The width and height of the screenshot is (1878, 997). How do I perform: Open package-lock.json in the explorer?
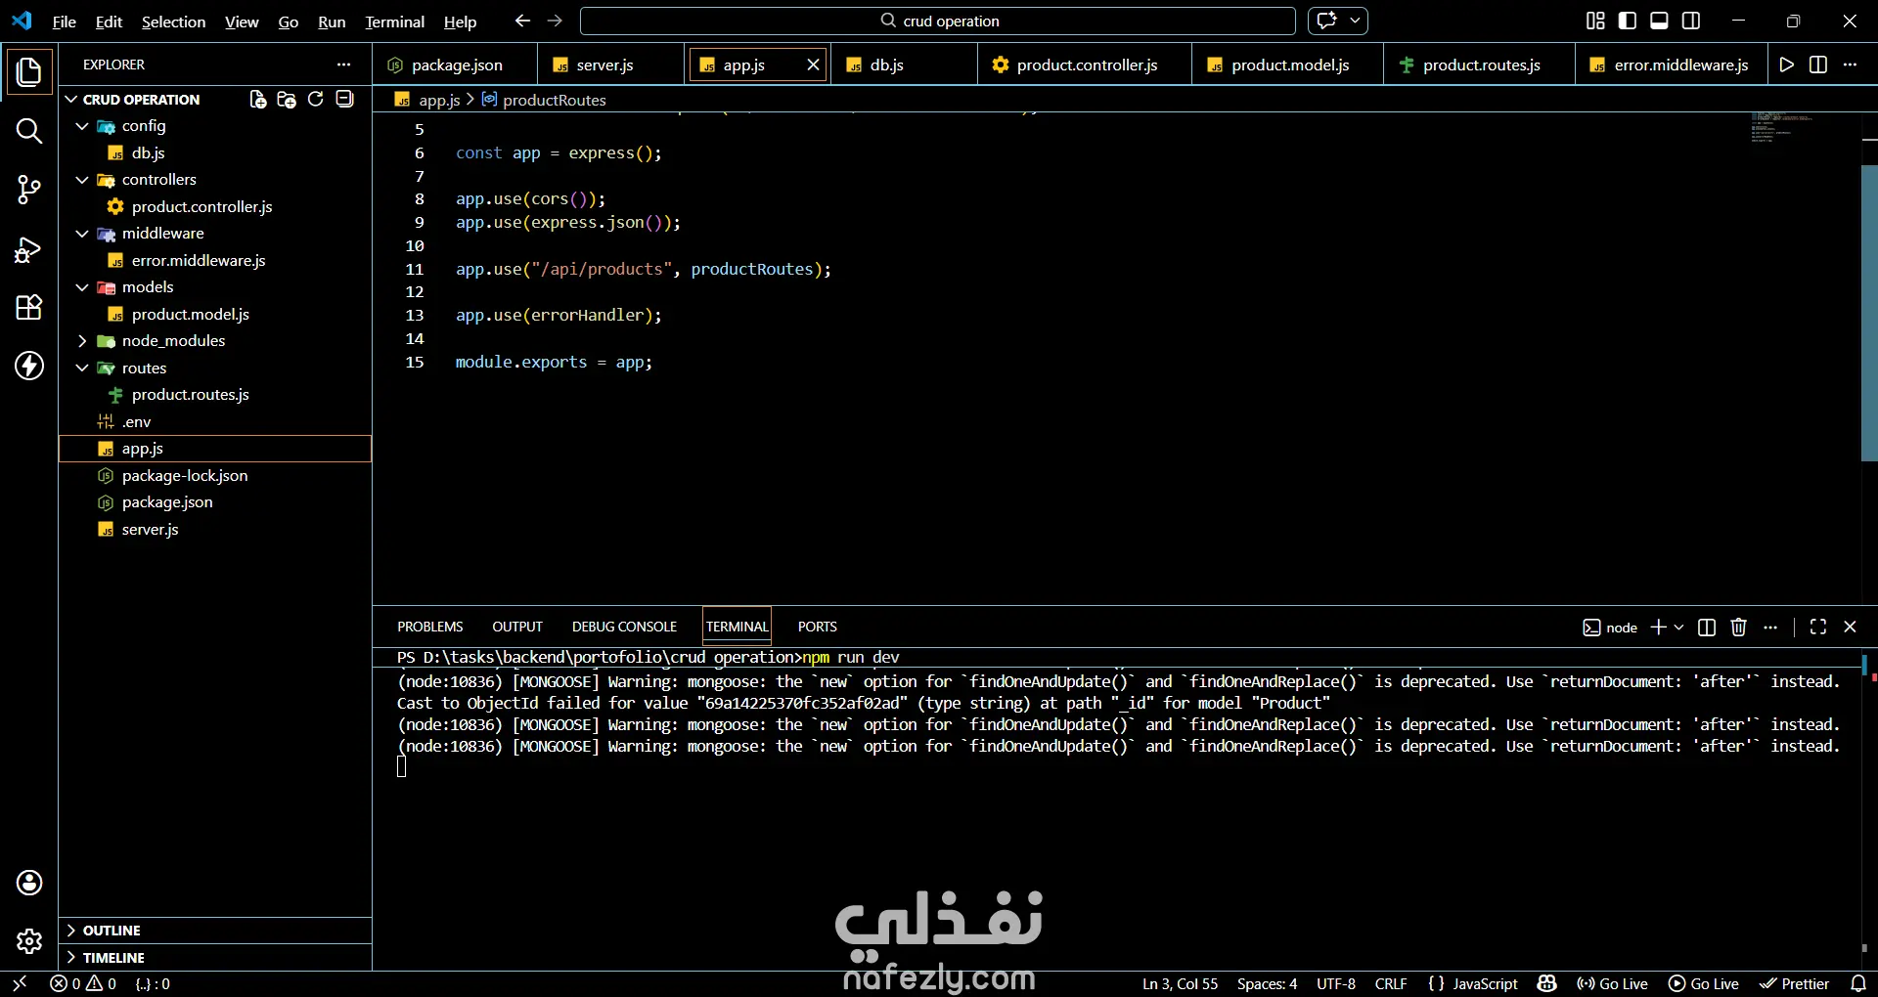tap(215, 476)
